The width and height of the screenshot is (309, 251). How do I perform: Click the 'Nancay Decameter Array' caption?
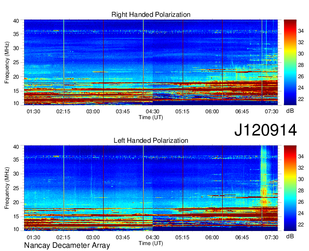[67, 245]
